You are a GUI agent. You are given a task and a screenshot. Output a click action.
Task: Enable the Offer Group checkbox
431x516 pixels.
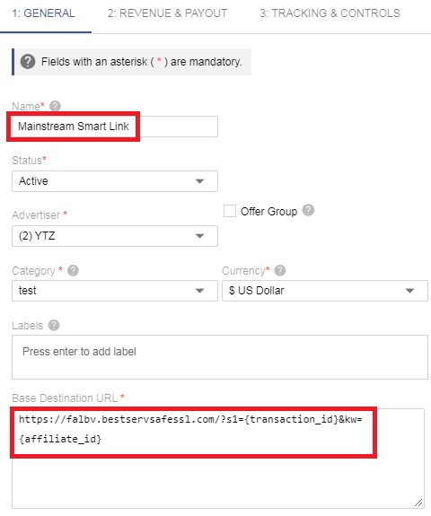click(x=230, y=211)
